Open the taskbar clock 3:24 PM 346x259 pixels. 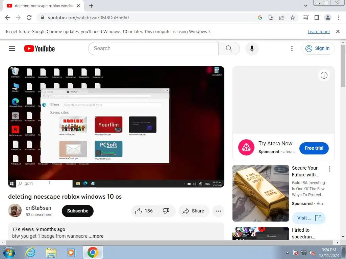(329, 252)
